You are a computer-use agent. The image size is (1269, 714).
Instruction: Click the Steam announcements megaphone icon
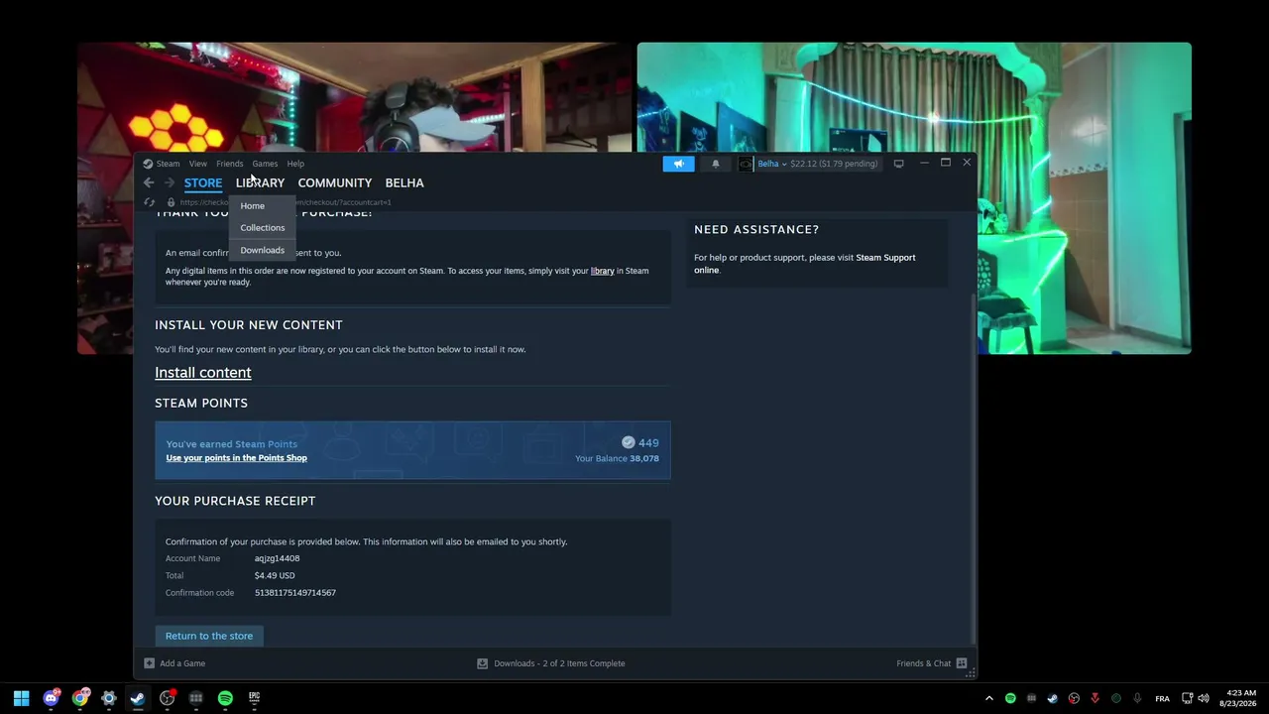tap(679, 164)
